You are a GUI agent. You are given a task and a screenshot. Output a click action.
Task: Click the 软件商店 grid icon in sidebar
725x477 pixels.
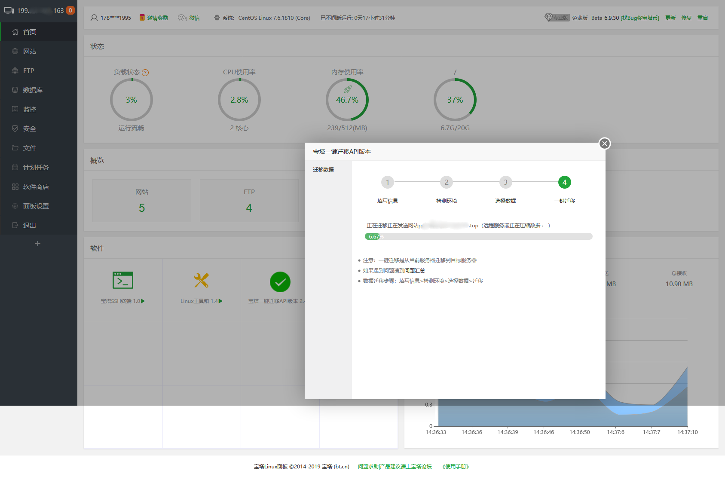click(15, 187)
